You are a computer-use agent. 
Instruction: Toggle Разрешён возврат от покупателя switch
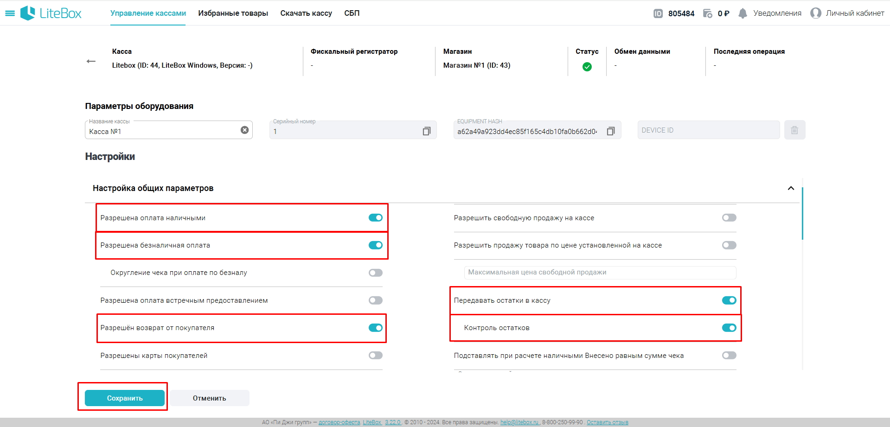click(x=376, y=328)
